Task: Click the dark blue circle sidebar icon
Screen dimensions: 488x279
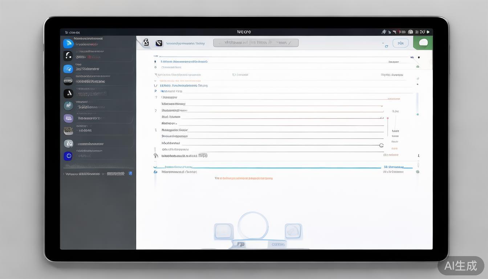Action: pos(68,156)
